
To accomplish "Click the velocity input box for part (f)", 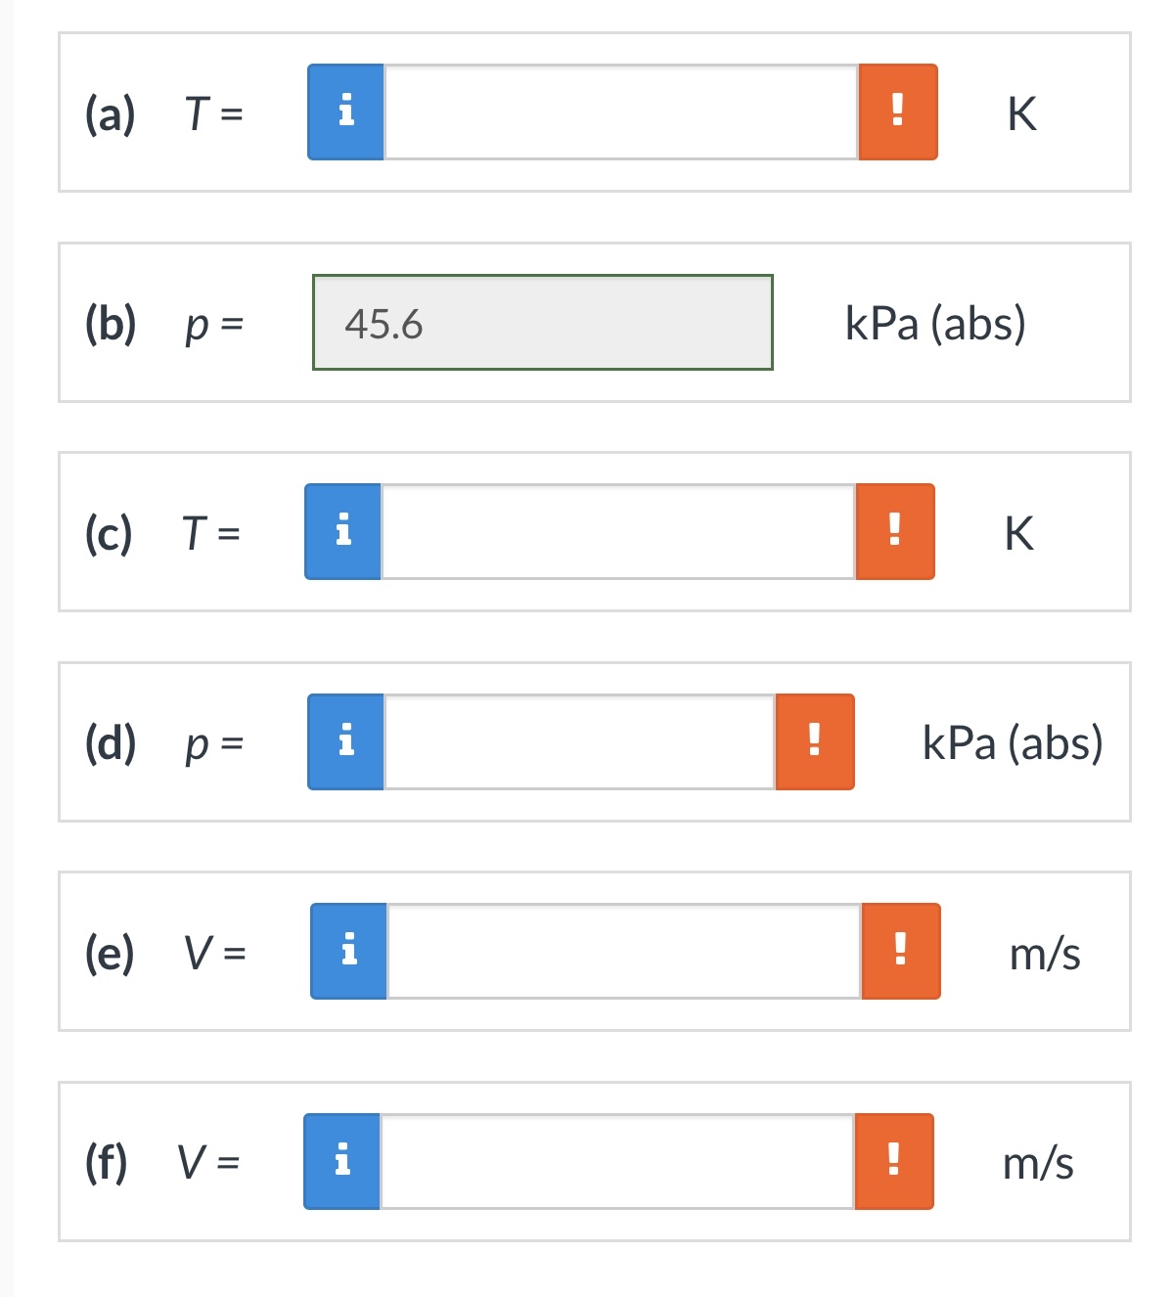I will pos(618,1162).
